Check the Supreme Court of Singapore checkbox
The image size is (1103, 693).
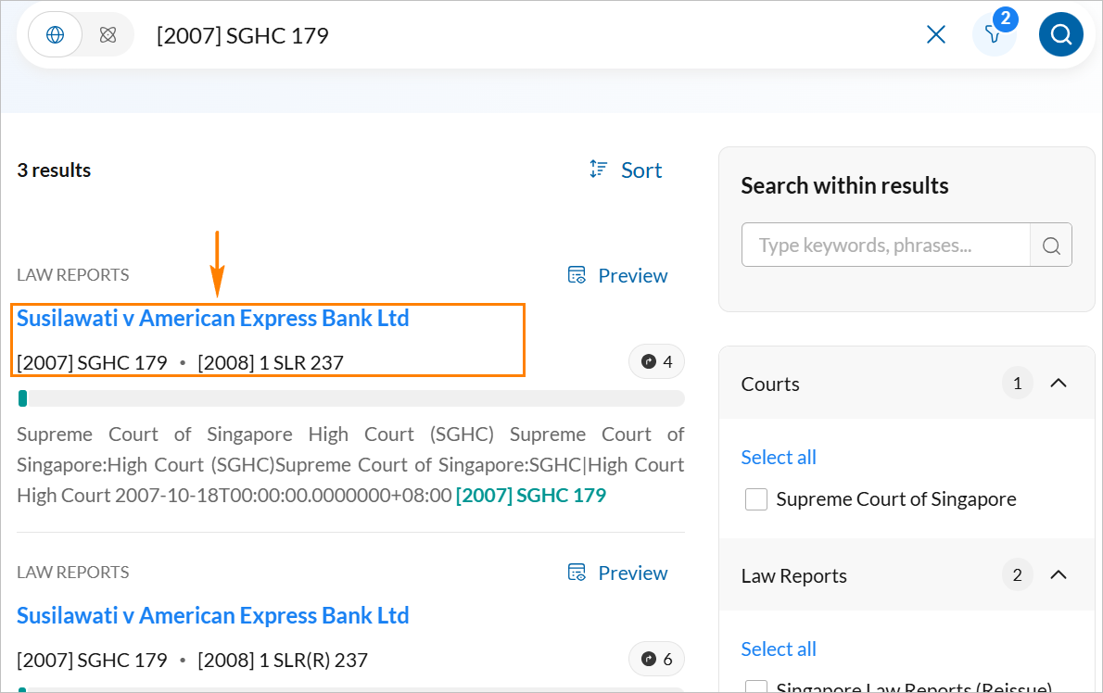(756, 499)
